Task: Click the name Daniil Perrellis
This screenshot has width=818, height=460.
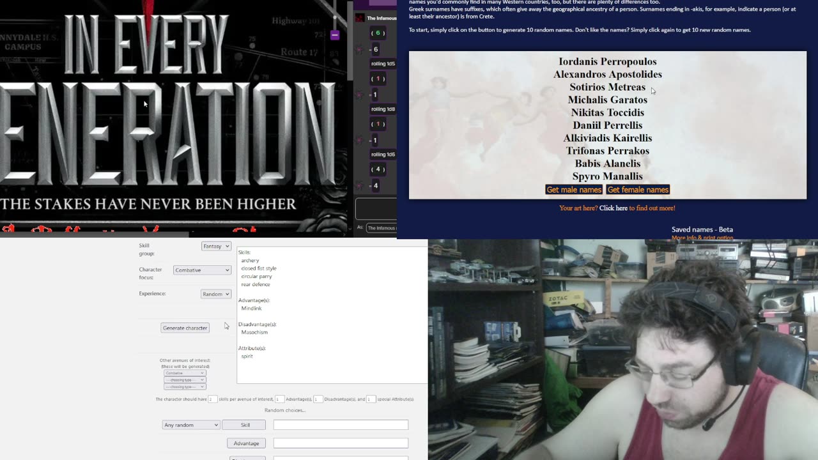Action: 608,125
